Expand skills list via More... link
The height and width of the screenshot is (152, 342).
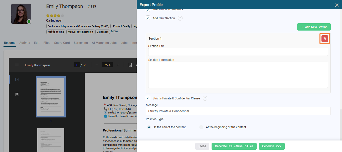(x=115, y=32)
